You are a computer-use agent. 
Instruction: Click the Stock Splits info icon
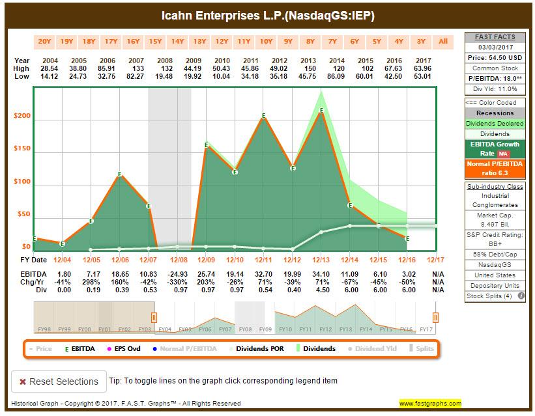(521, 296)
